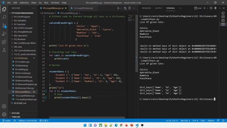The image size is (227, 128).
Task: Run the Python file with play button
Action: pos(118,8)
